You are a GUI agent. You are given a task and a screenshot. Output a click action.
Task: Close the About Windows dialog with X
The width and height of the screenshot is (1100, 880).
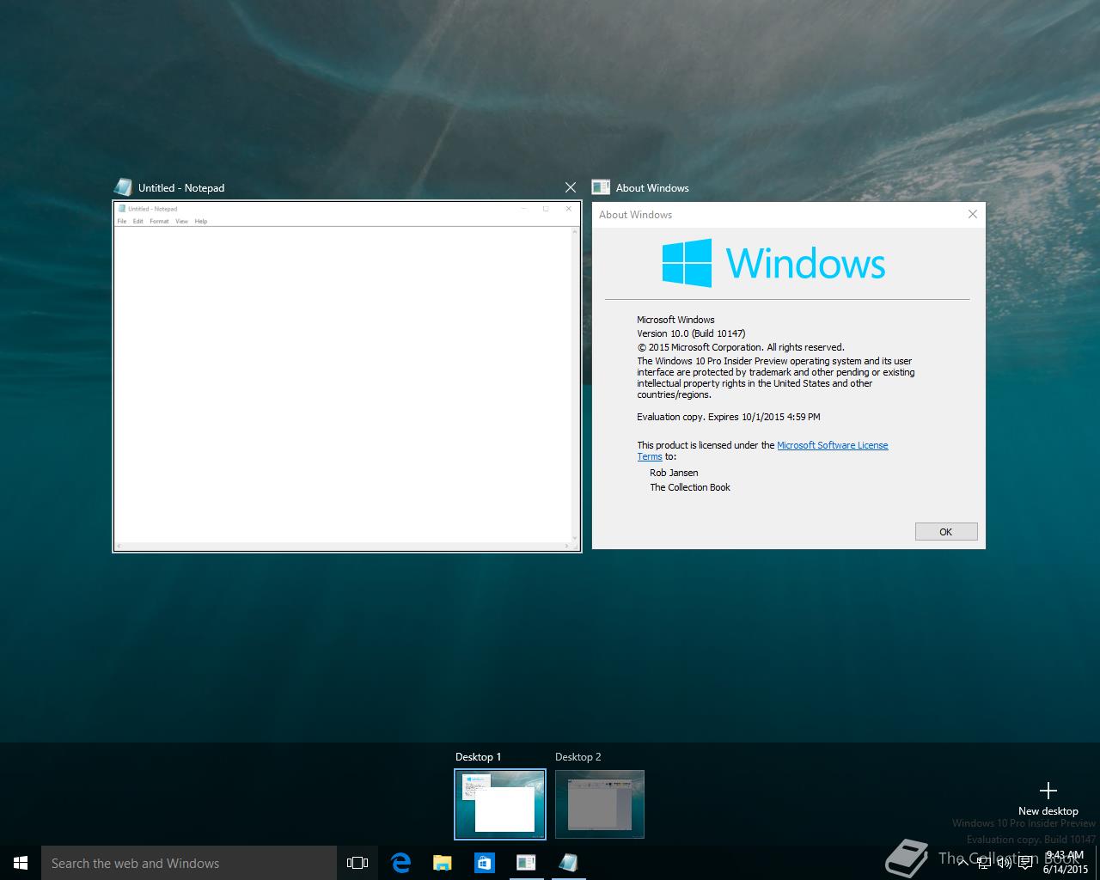pos(973,214)
